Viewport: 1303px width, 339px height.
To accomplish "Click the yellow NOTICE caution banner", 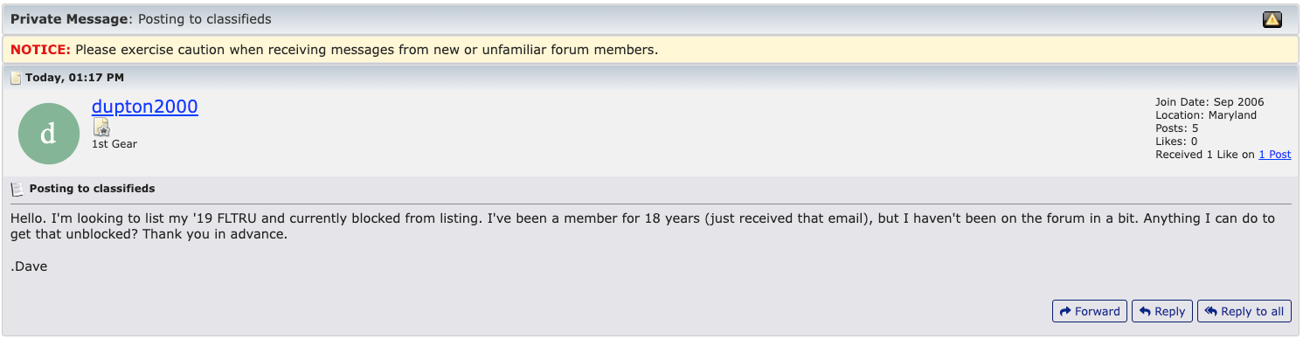I will [x=651, y=50].
